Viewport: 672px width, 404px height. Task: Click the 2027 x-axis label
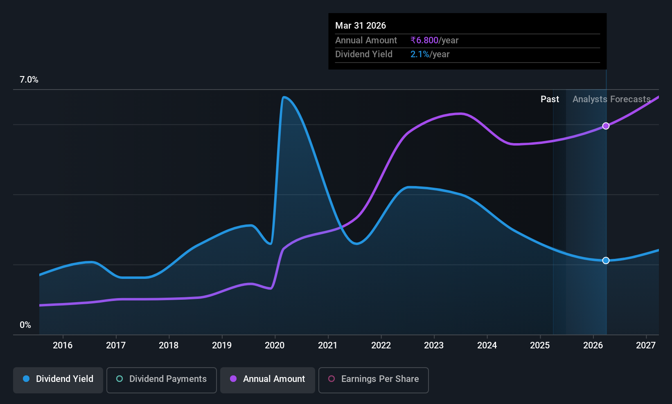pos(646,345)
